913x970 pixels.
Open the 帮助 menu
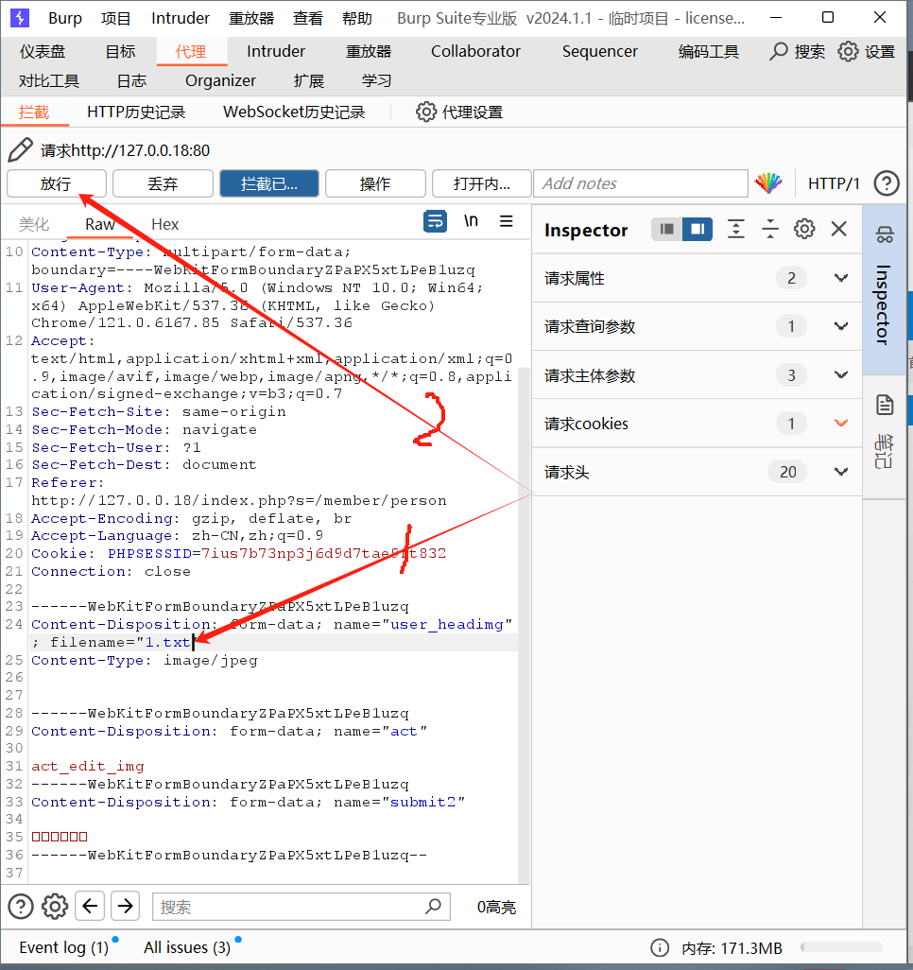357,18
